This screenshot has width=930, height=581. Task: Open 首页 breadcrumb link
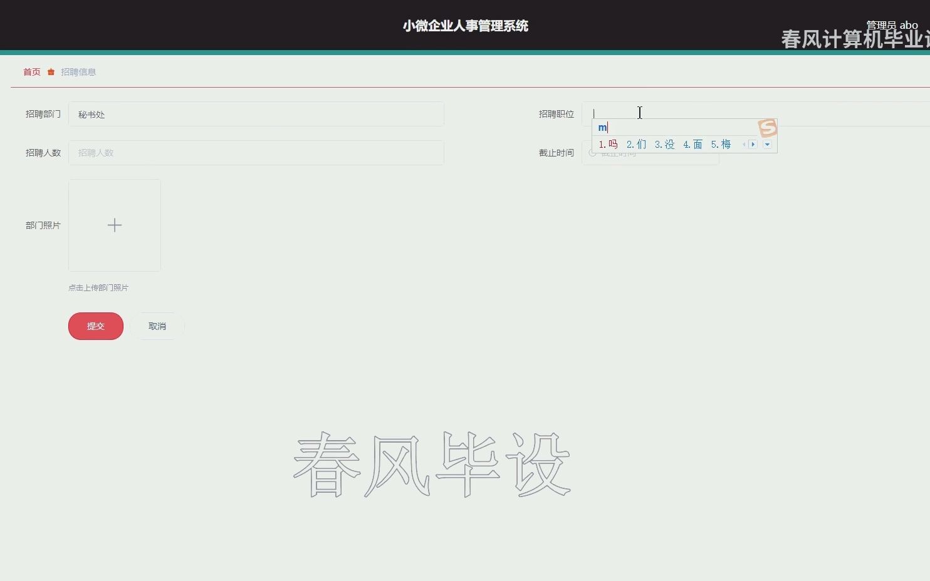[x=32, y=72]
